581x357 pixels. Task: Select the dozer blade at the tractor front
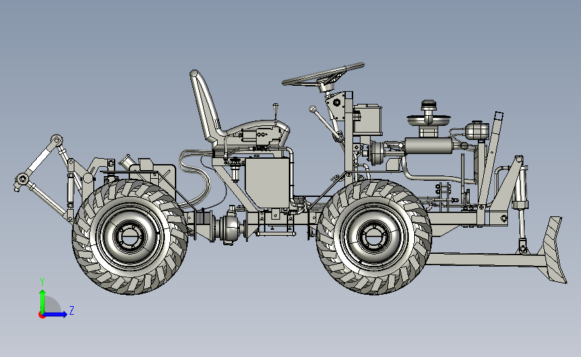[x=553, y=251]
